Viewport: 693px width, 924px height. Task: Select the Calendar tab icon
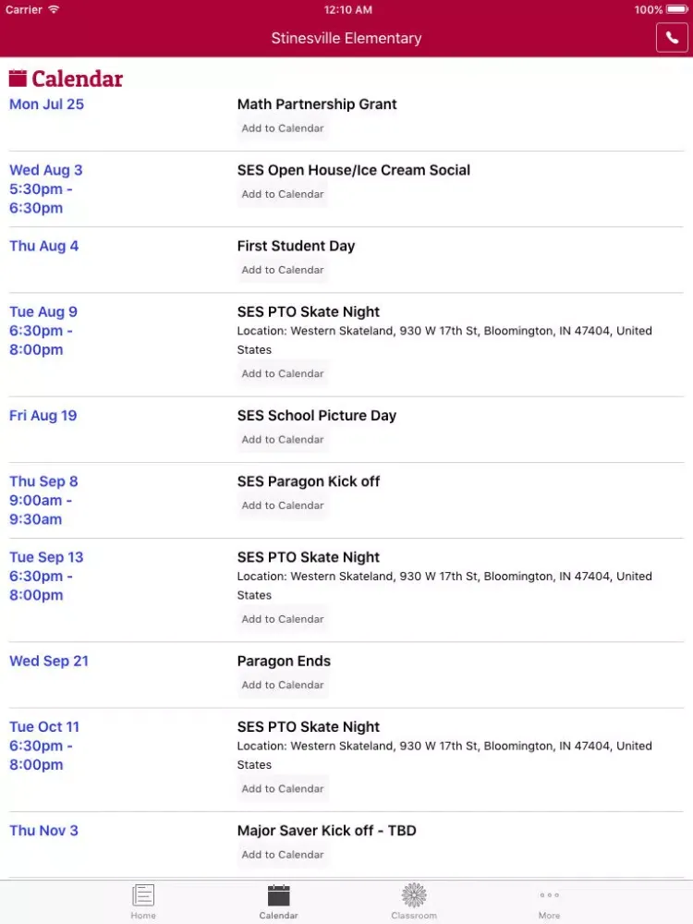click(x=279, y=895)
